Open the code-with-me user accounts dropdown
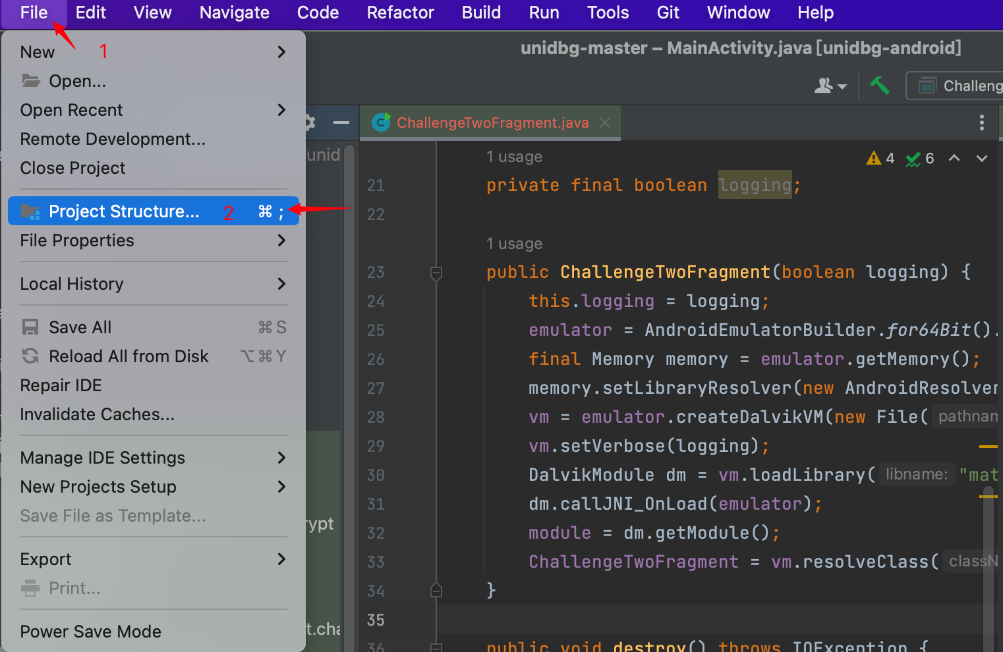The width and height of the screenshot is (1003, 652). click(830, 86)
